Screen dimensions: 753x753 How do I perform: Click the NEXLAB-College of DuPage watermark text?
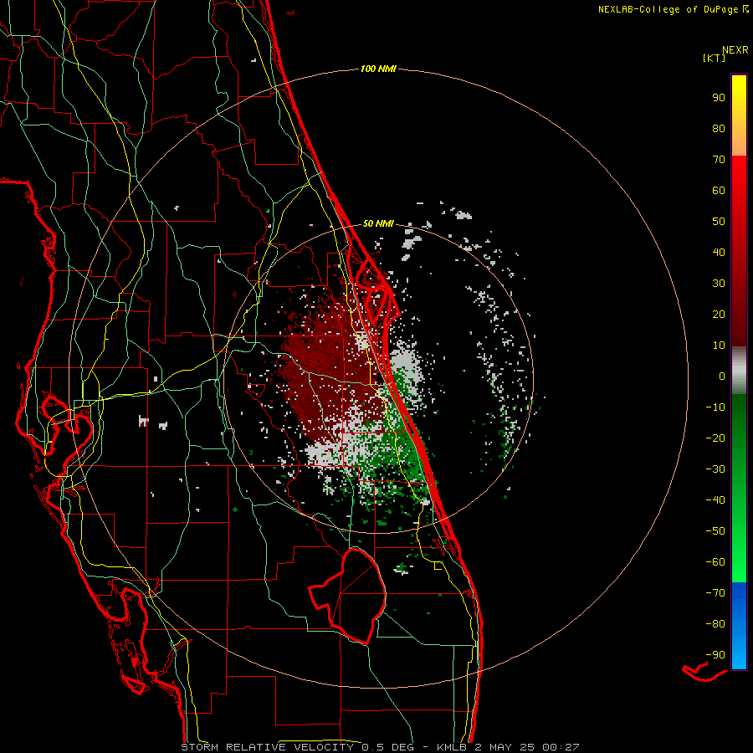pyautogui.click(x=673, y=9)
